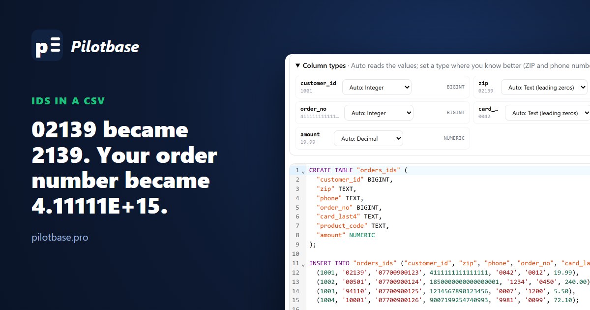Click the NUMERIC tag in amount card

pos(454,138)
